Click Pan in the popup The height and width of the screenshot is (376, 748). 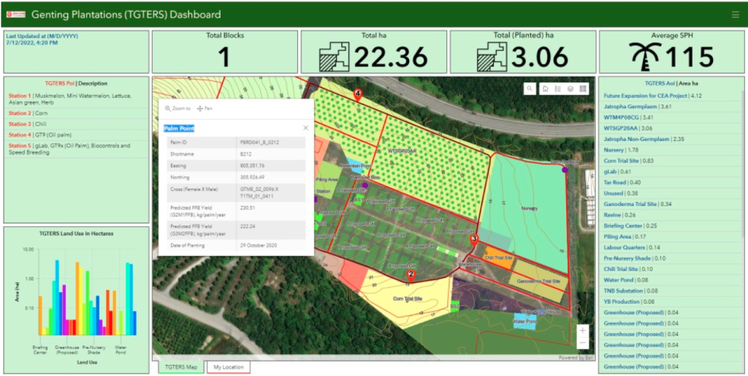click(x=205, y=109)
